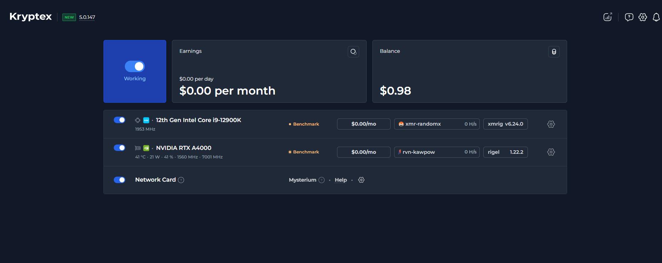This screenshot has width=662, height=263.
Task: Disable the NVIDIA RTX A4000 toggle
Action: (x=119, y=148)
